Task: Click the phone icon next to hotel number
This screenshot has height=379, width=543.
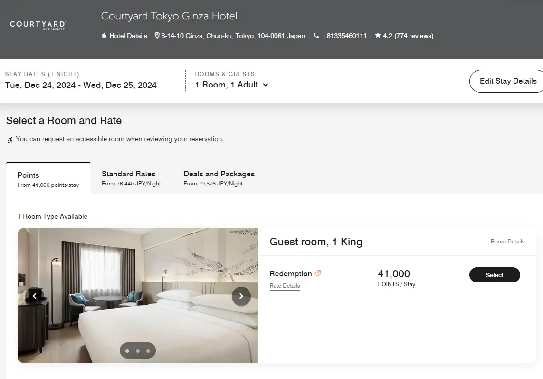Action: click(316, 36)
